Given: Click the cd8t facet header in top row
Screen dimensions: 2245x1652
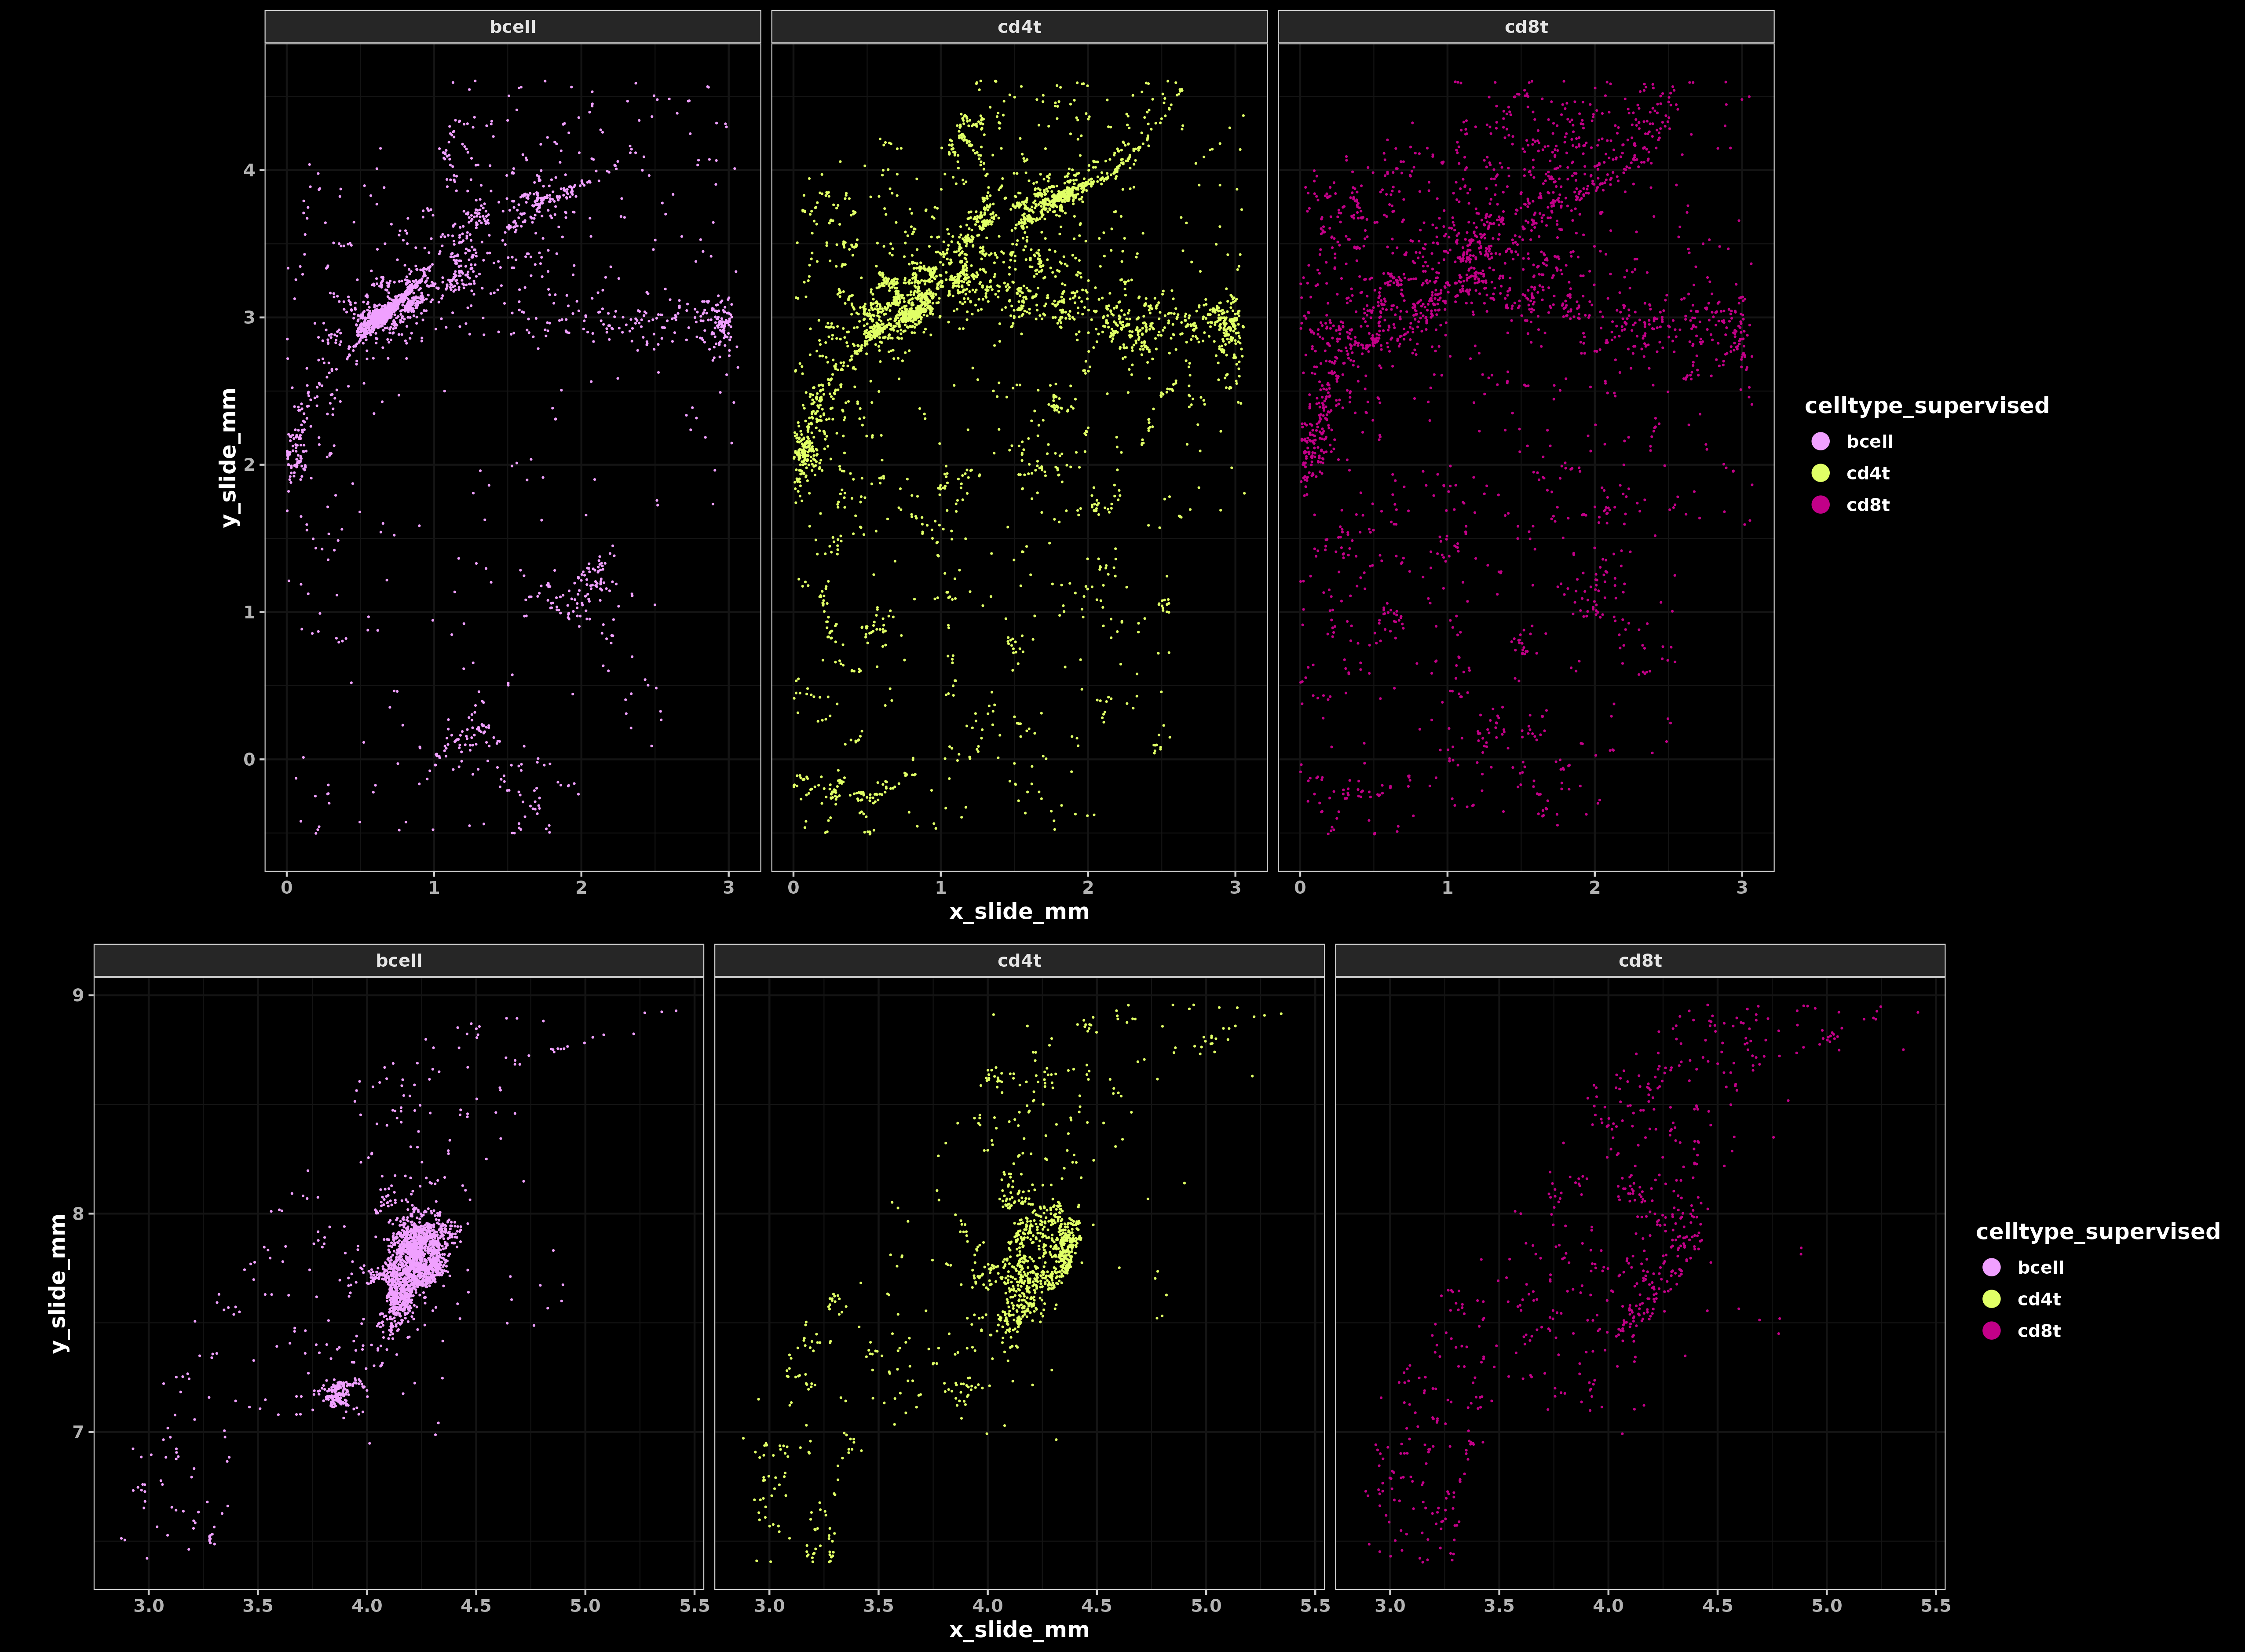Looking at the screenshot, I should [1525, 27].
